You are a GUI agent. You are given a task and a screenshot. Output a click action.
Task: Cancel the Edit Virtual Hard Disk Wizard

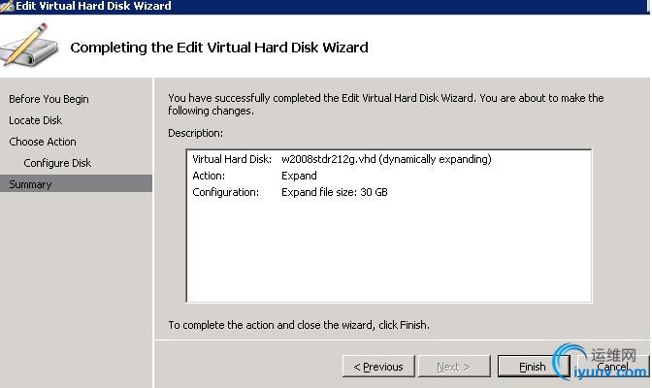[612, 367]
